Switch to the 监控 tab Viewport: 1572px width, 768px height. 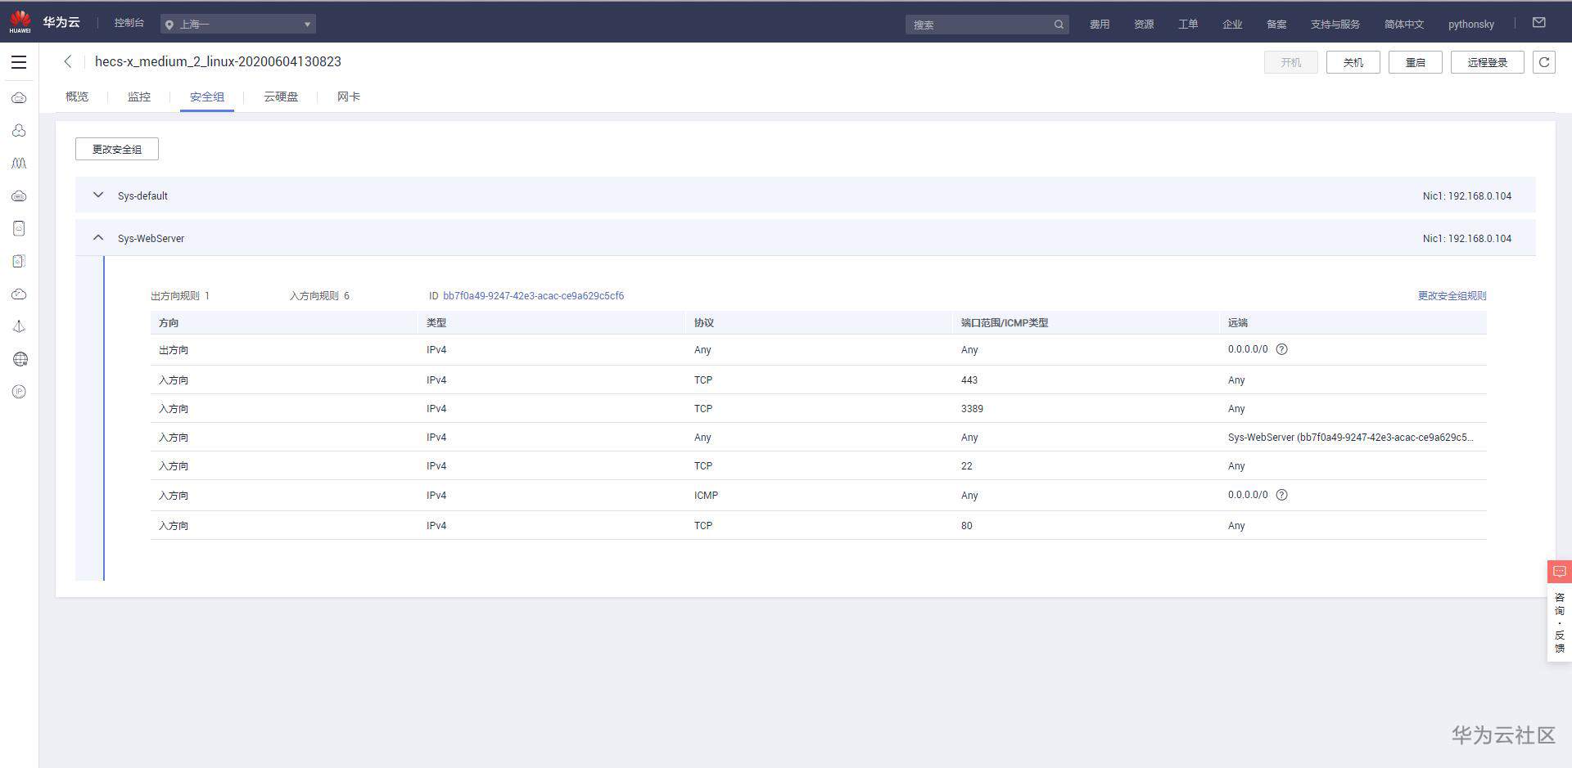[139, 97]
